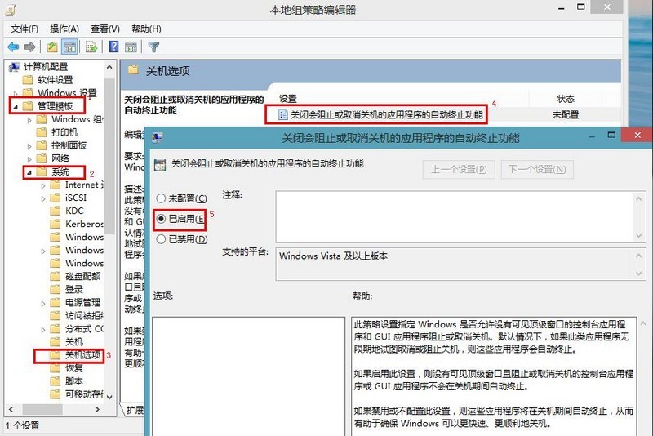
Task: Select the KDC tree item
Action: click(x=74, y=211)
